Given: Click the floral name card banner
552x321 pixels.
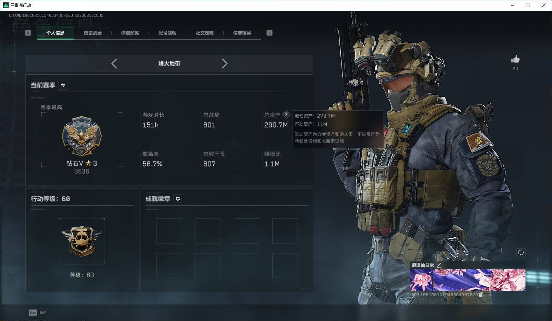Looking at the screenshot, I should point(468,280).
